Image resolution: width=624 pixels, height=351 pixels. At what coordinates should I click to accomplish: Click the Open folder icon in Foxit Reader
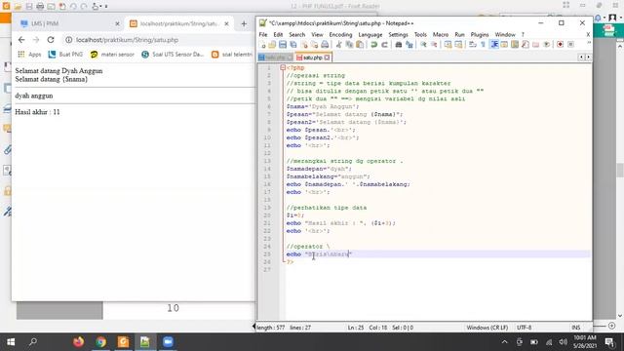[x=18, y=6]
